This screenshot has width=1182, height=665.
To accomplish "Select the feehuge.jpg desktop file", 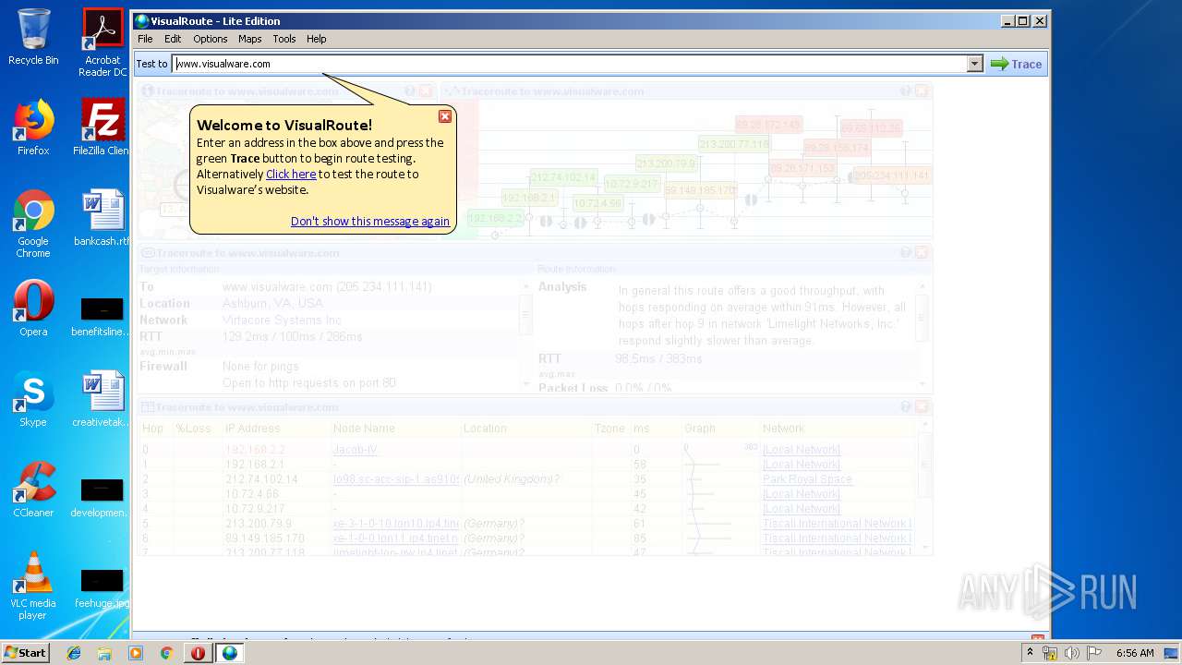I will [x=103, y=586].
